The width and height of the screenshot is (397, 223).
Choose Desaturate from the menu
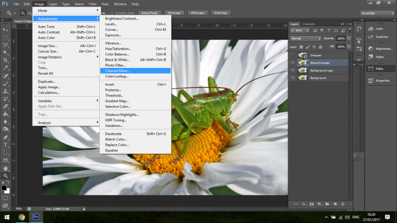[135, 134]
